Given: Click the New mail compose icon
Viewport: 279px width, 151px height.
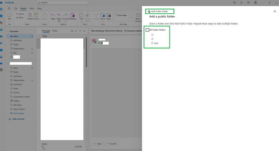Looking at the screenshot, I should 10,15.
